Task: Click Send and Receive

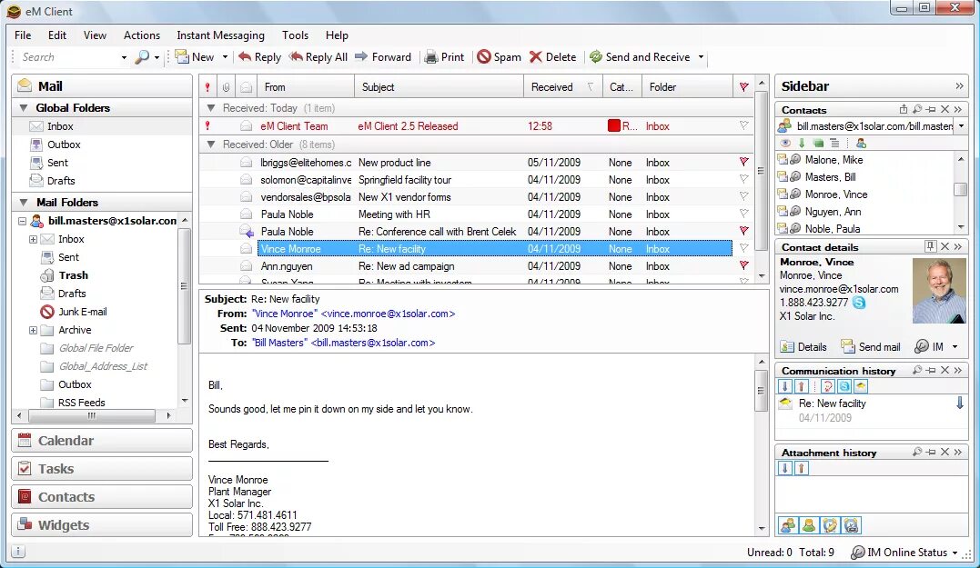Action: tap(640, 56)
